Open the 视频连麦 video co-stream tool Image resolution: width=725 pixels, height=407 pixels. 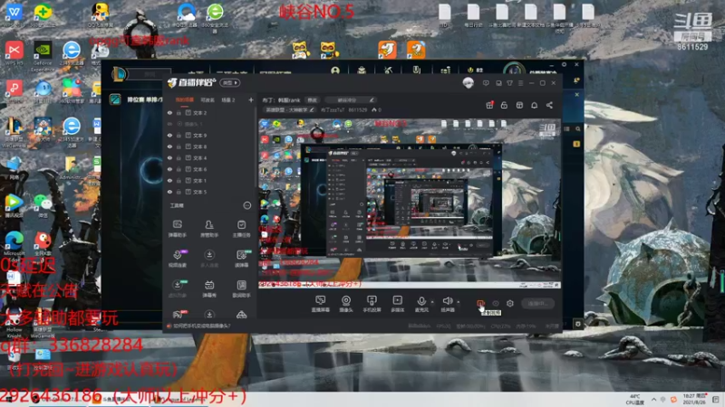[177, 259]
